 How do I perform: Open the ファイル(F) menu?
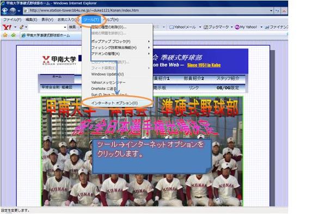click(x=12, y=20)
